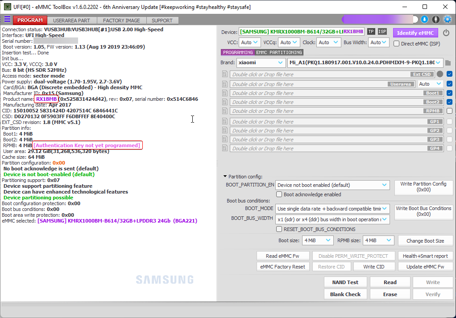Expand the Brand dropdown showing xiaomi
456x318 pixels.
point(261,63)
